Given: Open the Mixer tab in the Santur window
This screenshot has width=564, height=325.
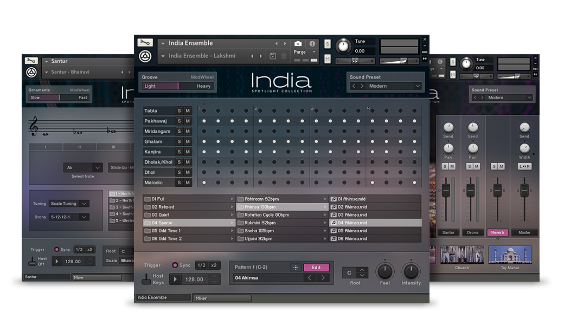Looking at the screenshot, I should tap(97, 277).
